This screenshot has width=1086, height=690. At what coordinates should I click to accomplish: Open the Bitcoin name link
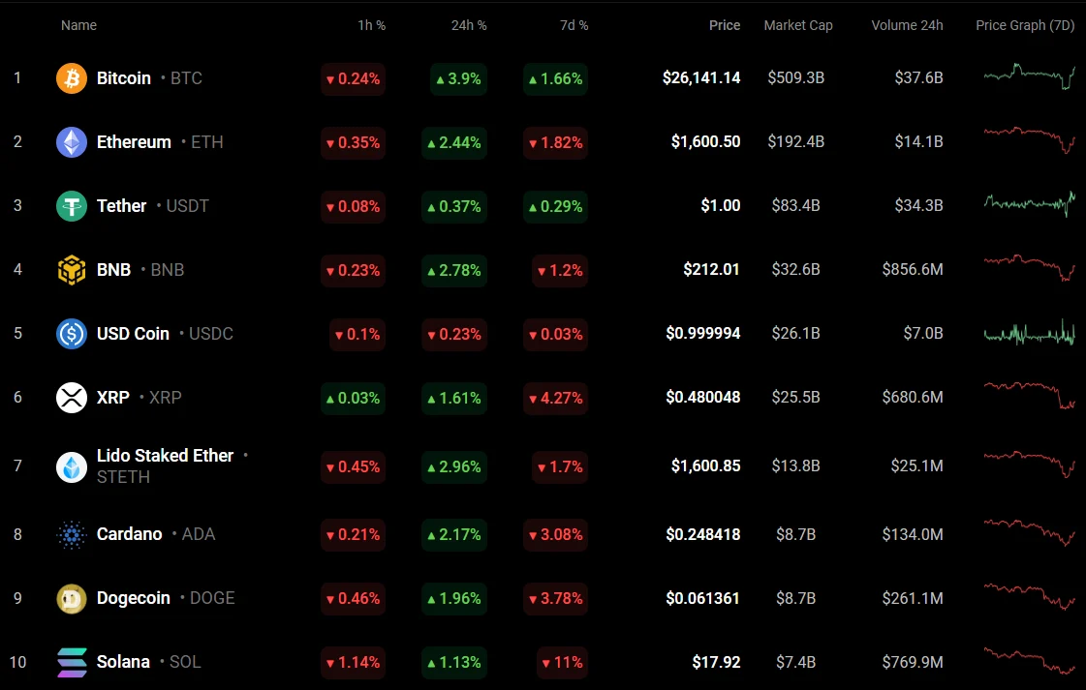(x=124, y=78)
